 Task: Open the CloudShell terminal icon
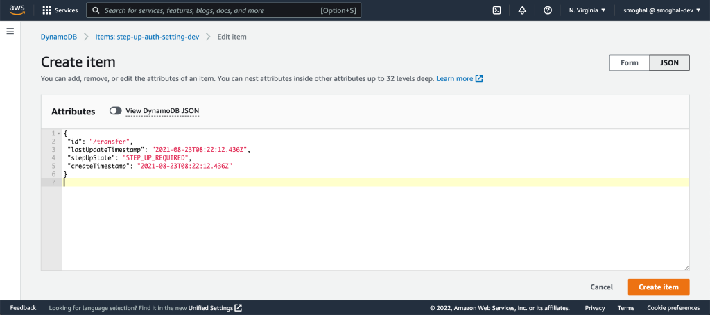click(496, 10)
